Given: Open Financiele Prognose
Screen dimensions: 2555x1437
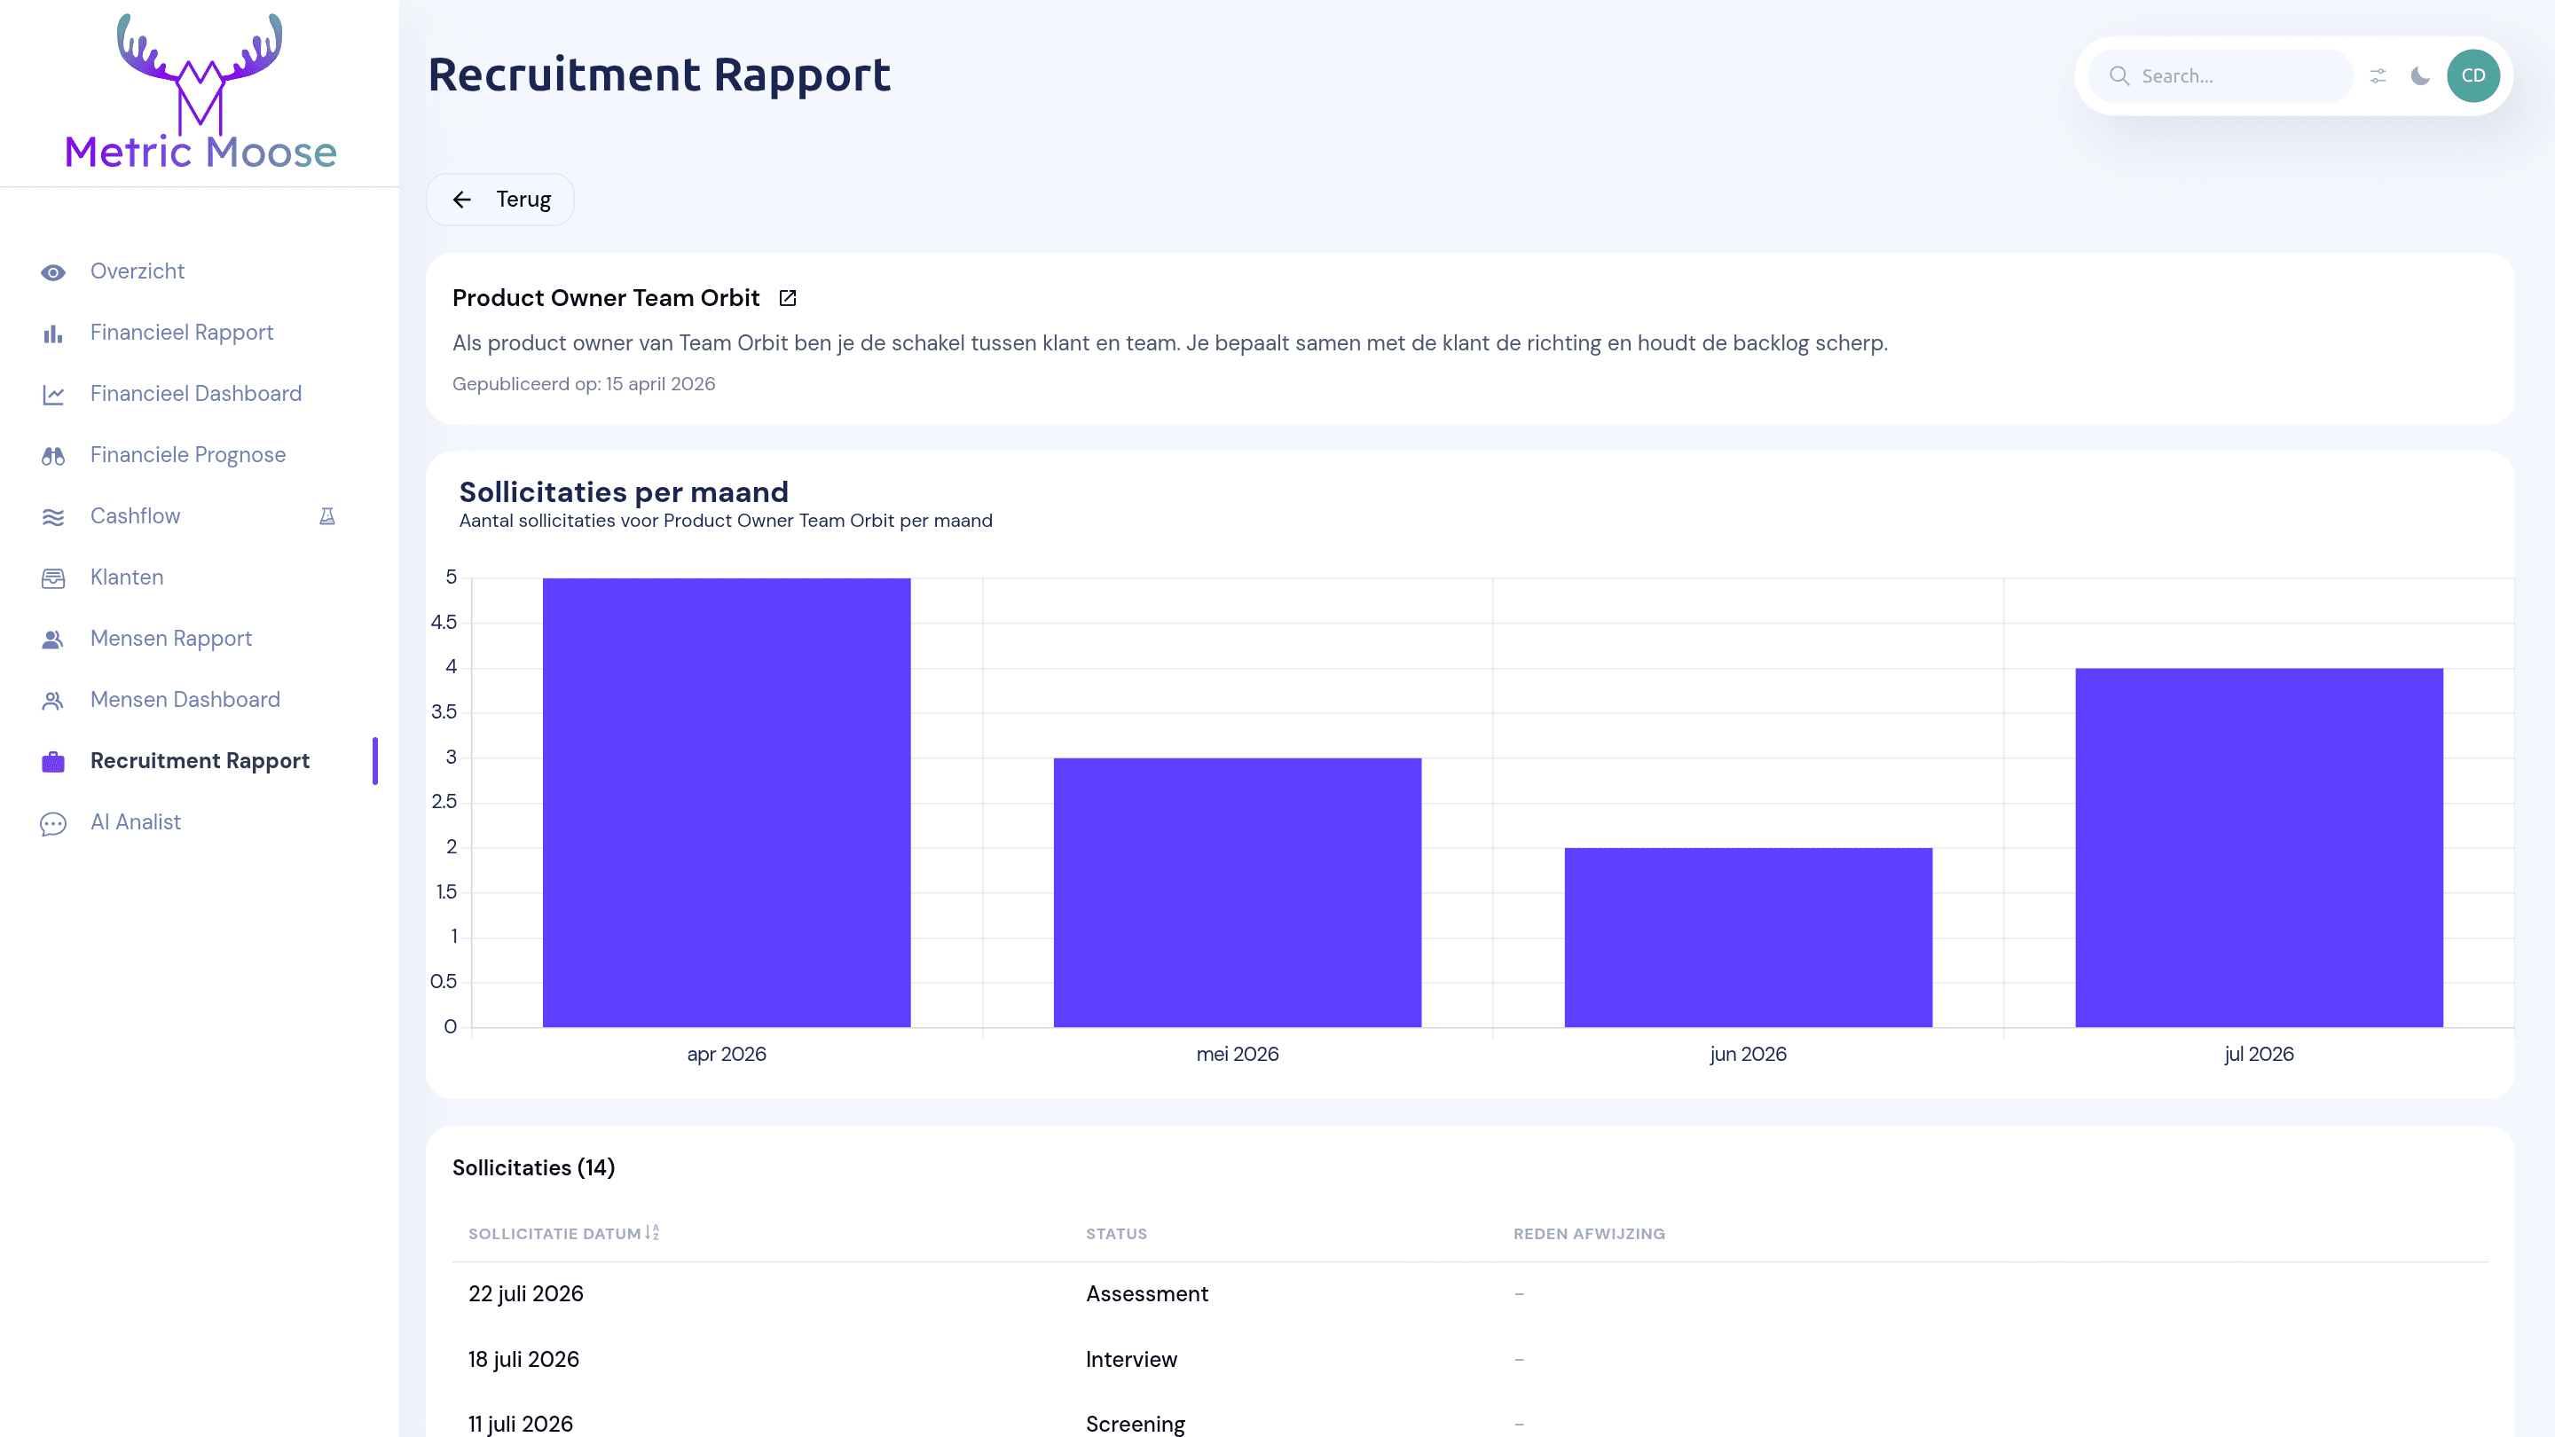Looking at the screenshot, I should point(188,455).
